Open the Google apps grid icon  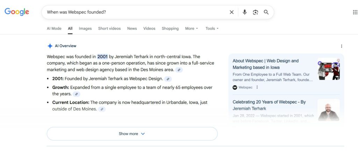[355, 12]
